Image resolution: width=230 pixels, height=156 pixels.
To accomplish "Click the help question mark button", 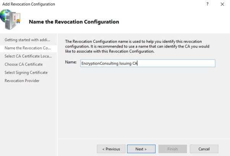I will [x=207, y=4].
